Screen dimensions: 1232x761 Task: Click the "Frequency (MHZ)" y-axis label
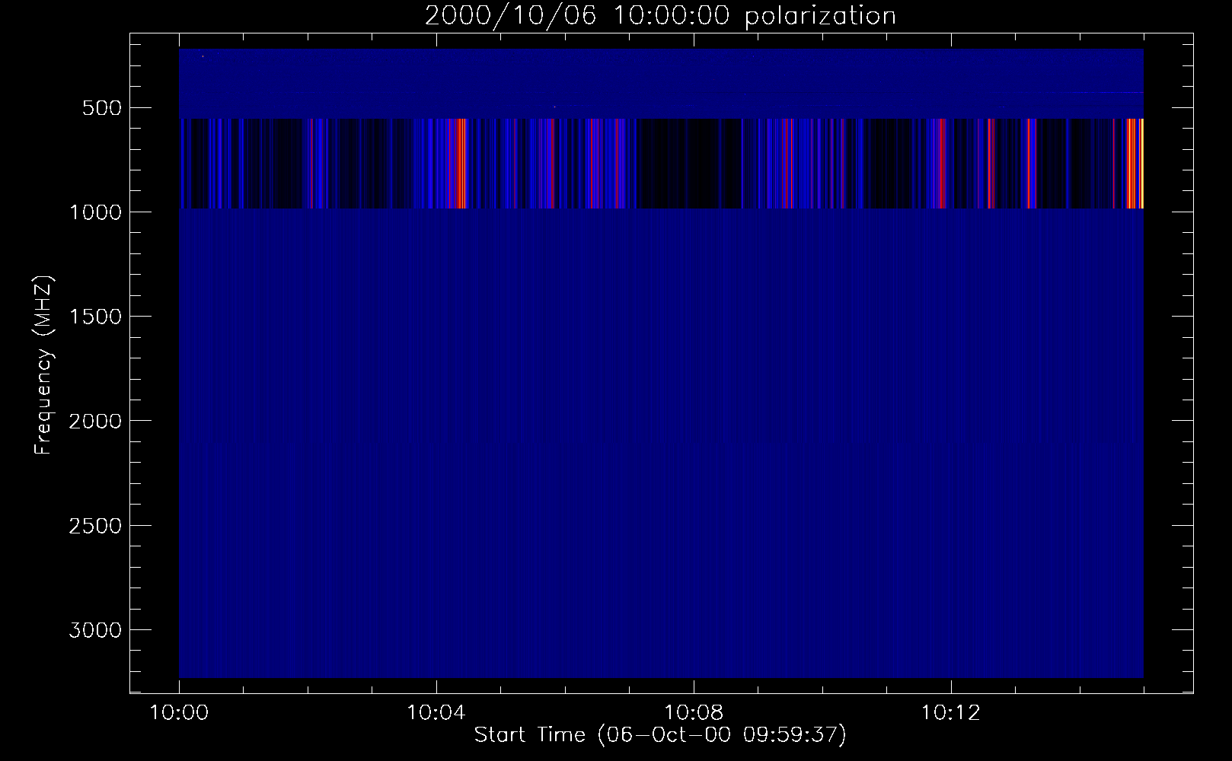point(44,365)
